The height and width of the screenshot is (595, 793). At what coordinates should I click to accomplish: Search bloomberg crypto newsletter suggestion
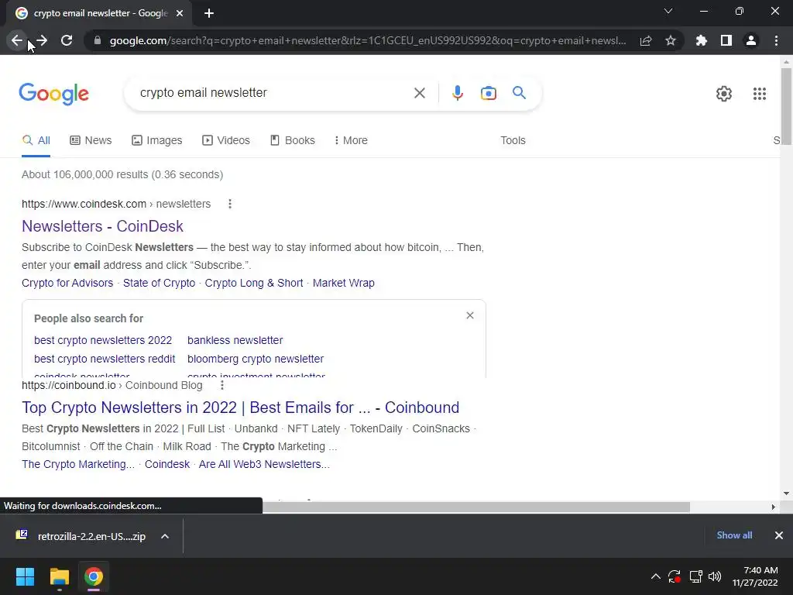point(256,359)
